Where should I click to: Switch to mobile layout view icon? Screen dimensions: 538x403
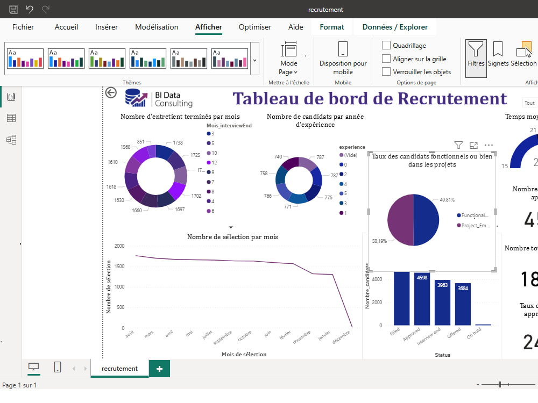(x=58, y=367)
